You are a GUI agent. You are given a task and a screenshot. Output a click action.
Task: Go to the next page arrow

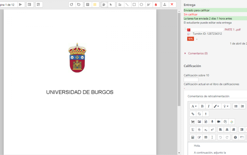[21, 4]
